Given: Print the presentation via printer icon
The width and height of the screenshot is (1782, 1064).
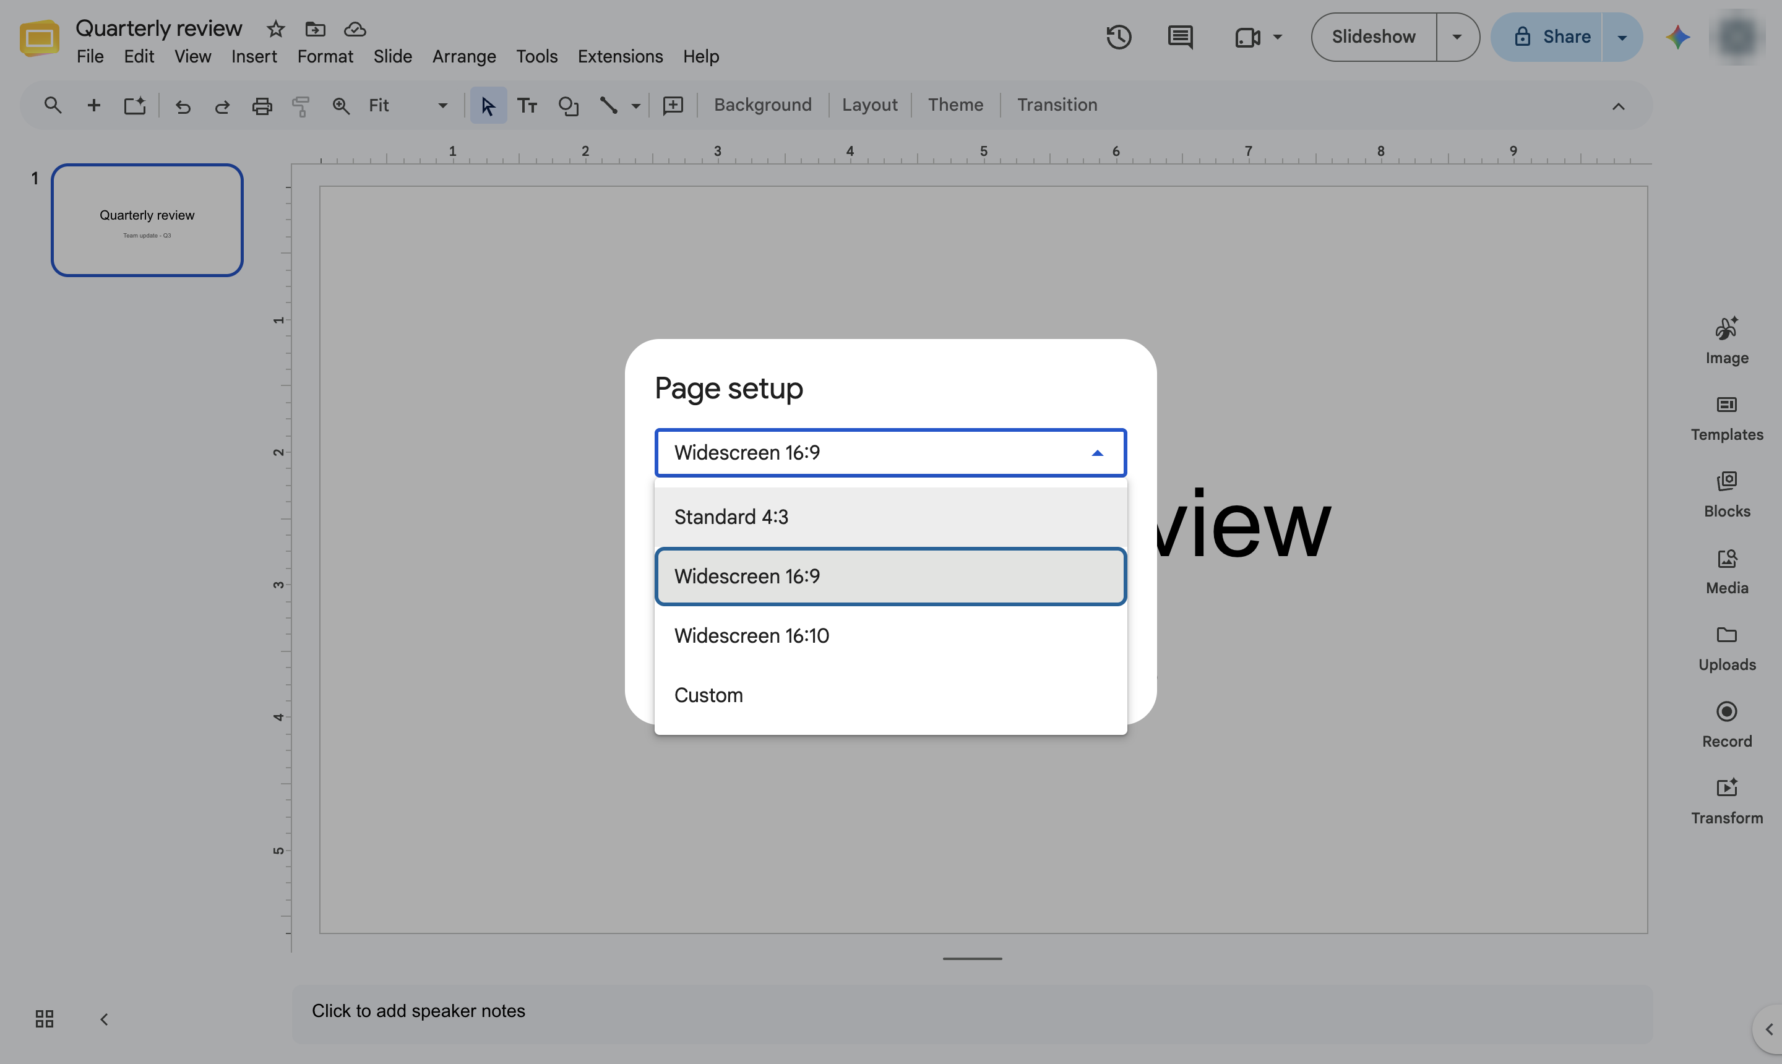Looking at the screenshot, I should [262, 106].
